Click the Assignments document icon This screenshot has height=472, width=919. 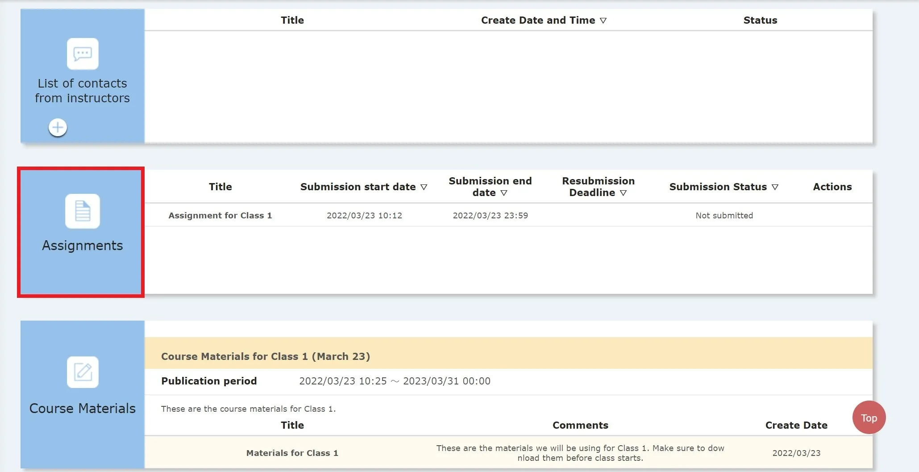pos(83,211)
